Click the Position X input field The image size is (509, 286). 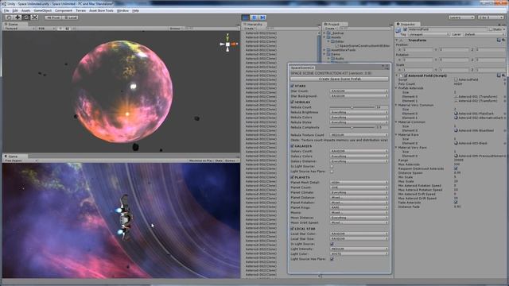pos(418,49)
